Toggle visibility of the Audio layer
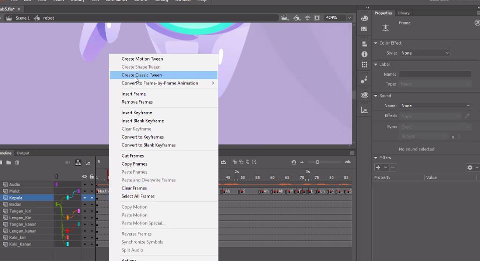480x261 pixels. coord(85,184)
